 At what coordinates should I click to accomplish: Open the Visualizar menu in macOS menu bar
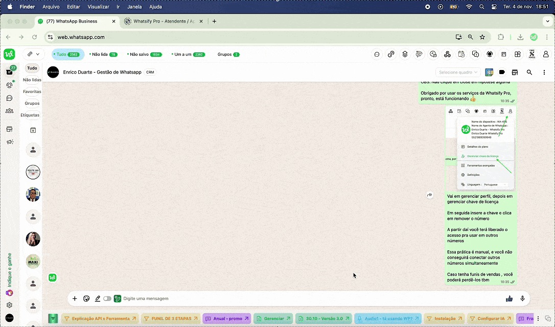tap(98, 7)
